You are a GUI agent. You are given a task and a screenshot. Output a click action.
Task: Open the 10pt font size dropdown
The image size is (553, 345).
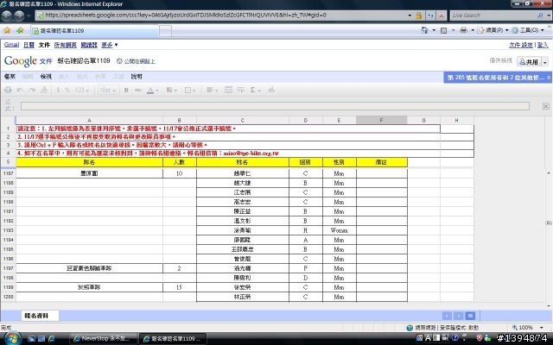pos(108,90)
